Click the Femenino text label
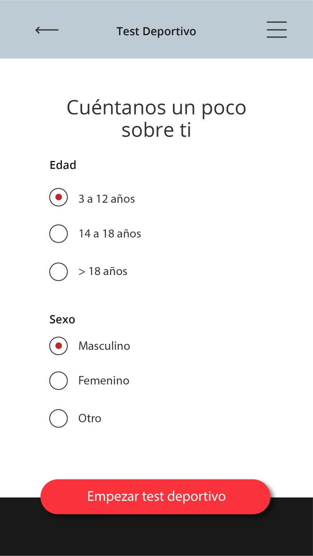Viewport: 313px width, 556px height. point(104,381)
